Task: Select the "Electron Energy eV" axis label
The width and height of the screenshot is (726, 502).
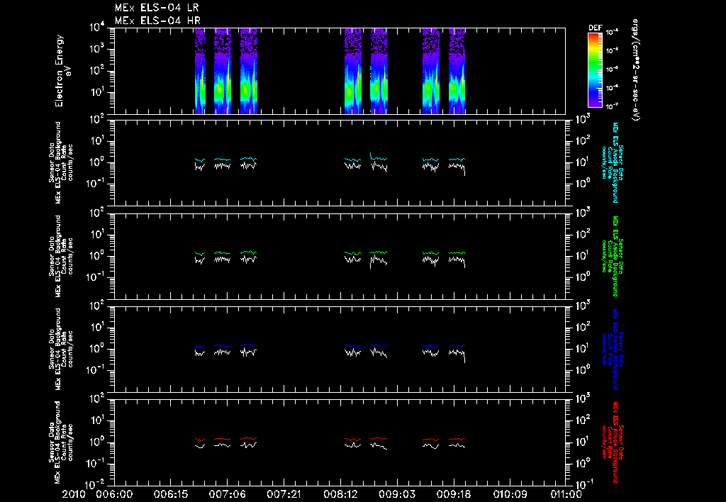Action: [63, 71]
